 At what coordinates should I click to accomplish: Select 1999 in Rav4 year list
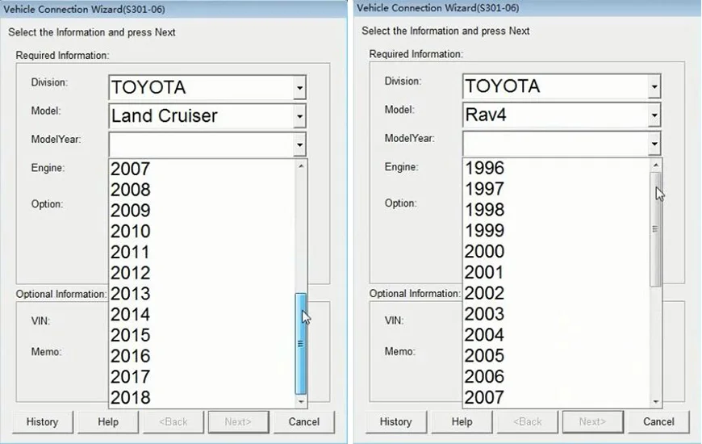[x=556, y=230]
